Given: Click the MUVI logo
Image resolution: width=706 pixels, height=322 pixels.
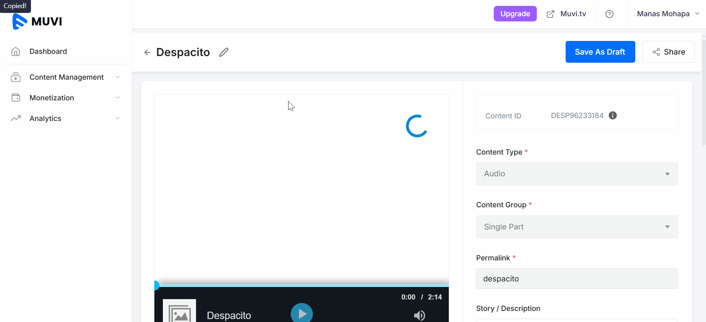Looking at the screenshot, I should click(x=37, y=21).
